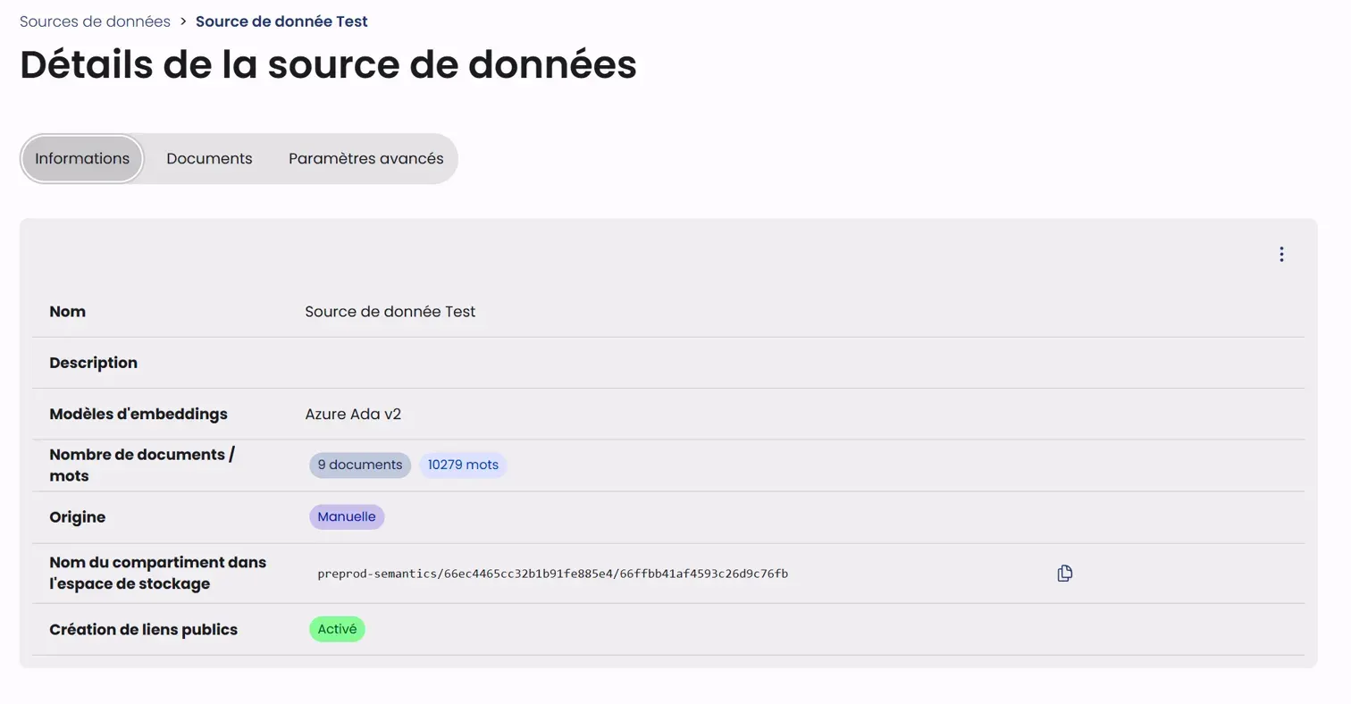Image resolution: width=1351 pixels, height=704 pixels.
Task: Switch to the Documents tab
Action: [209, 159]
